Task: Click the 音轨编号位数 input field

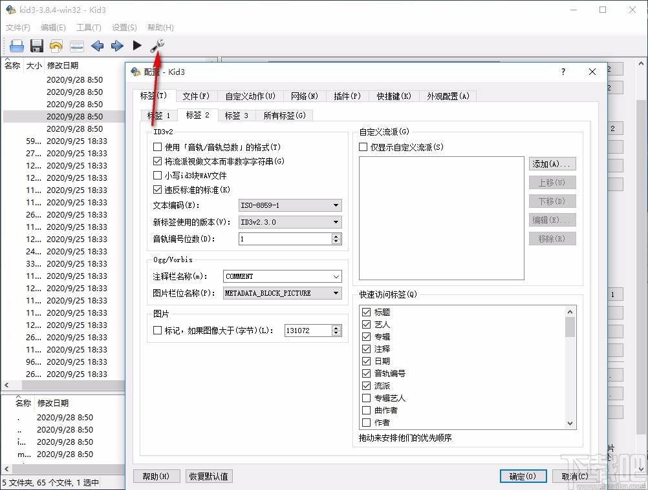Action: coord(285,239)
